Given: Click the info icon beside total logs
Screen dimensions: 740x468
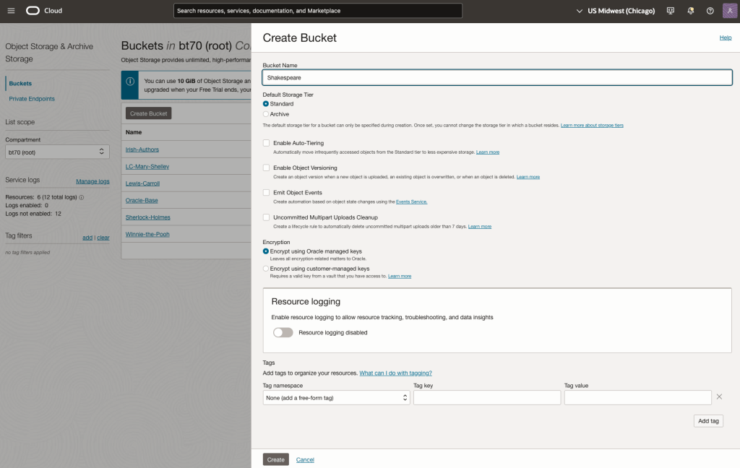Looking at the screenshot, I should (x=82, y=197).
